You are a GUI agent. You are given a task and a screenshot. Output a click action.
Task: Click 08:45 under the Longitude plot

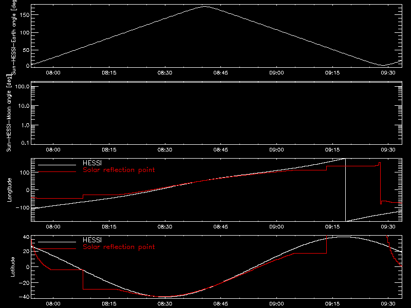coord(221,227)
